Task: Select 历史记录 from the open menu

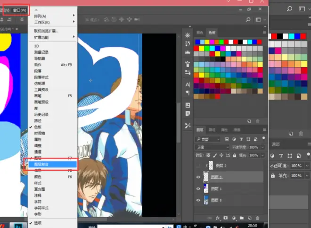Action: (x=41, y=115)
